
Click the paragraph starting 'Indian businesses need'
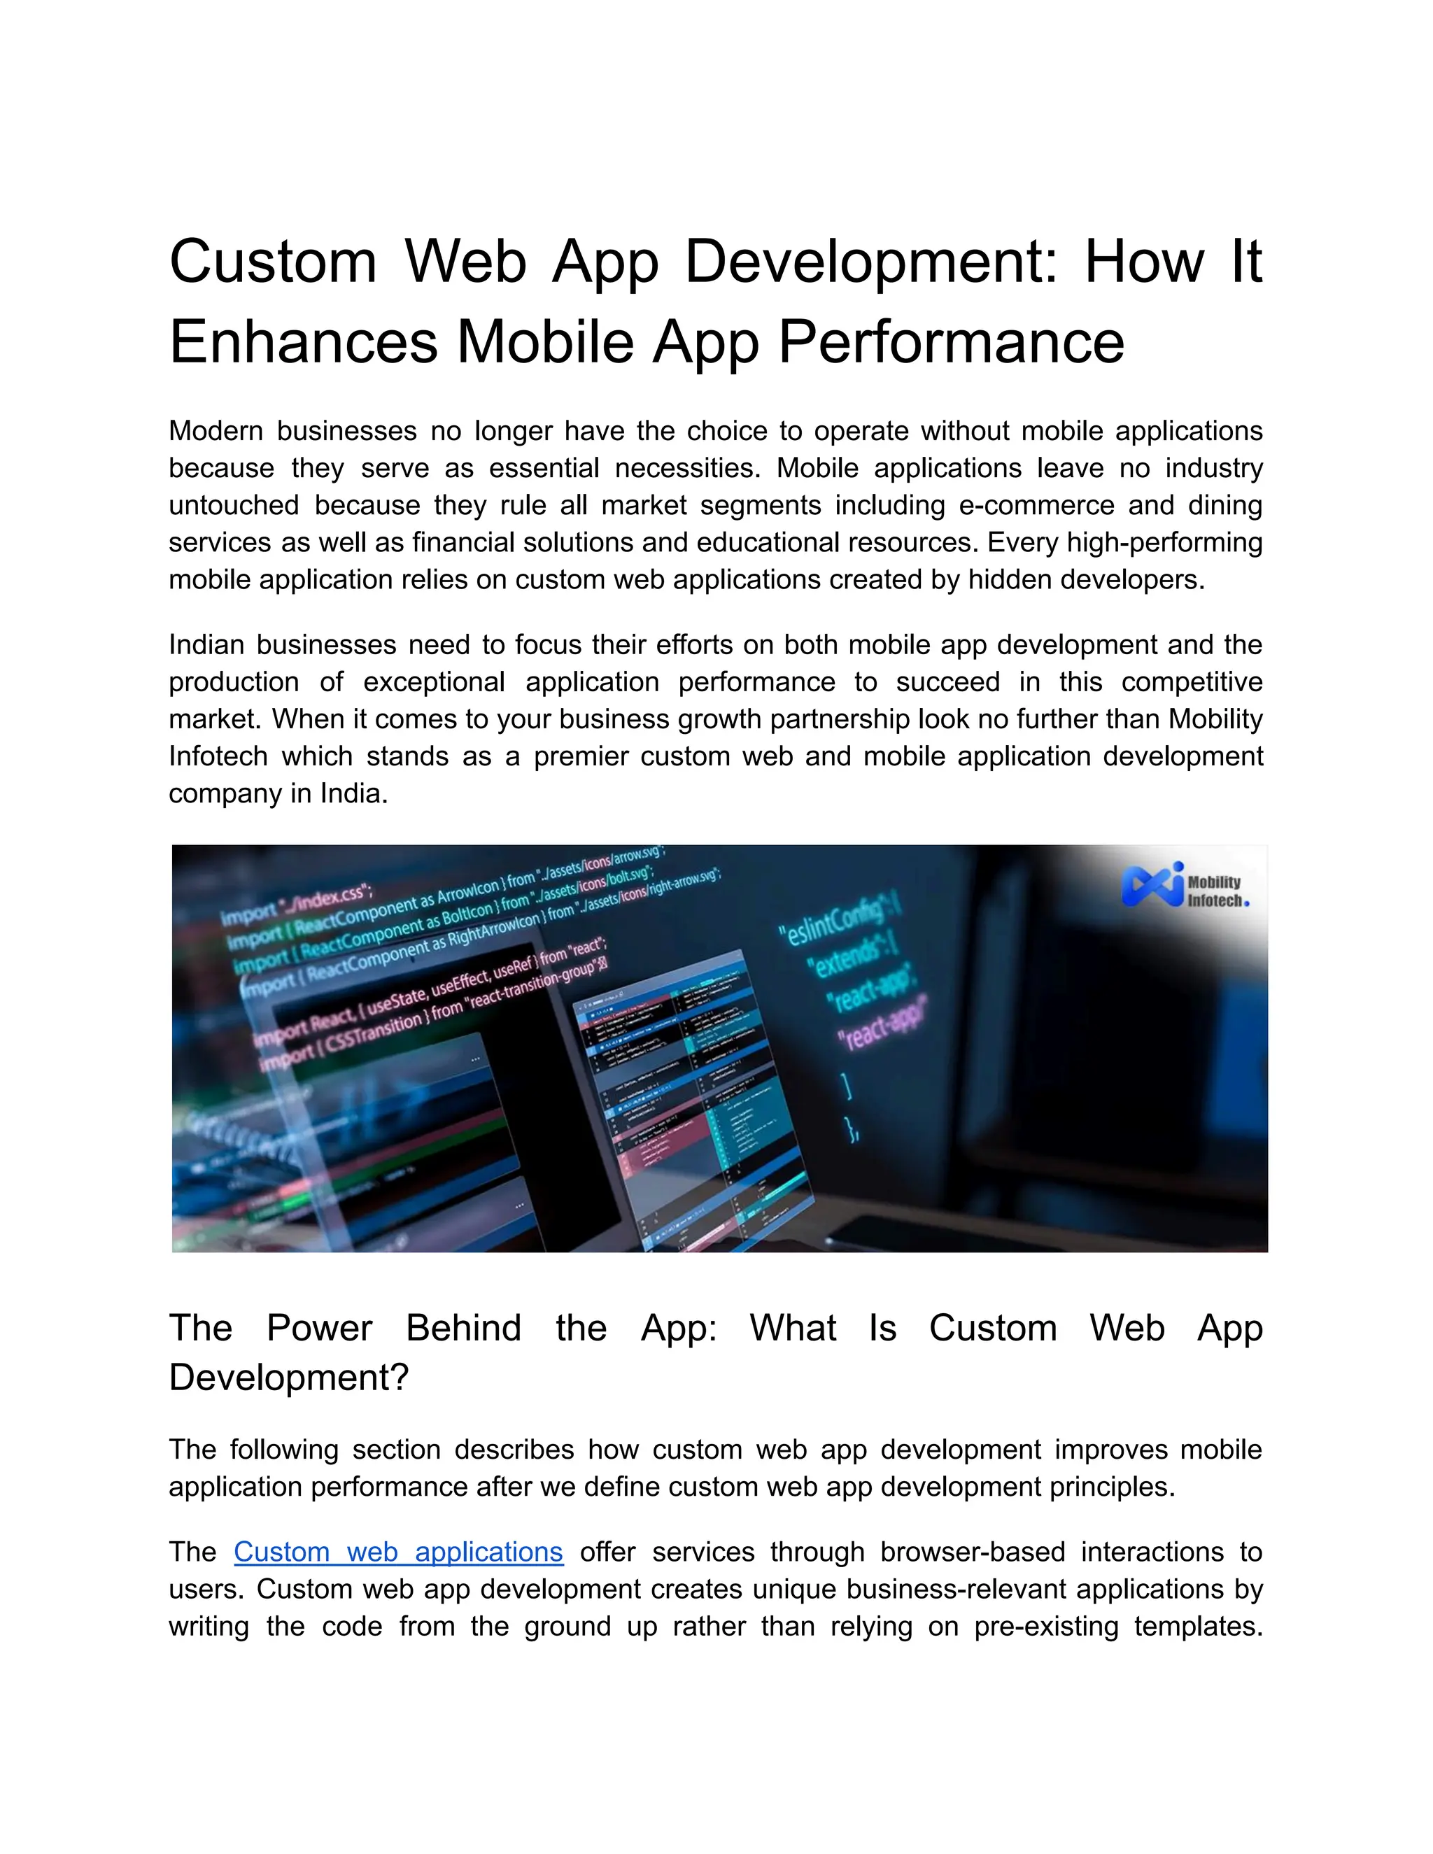click(715, 719)
